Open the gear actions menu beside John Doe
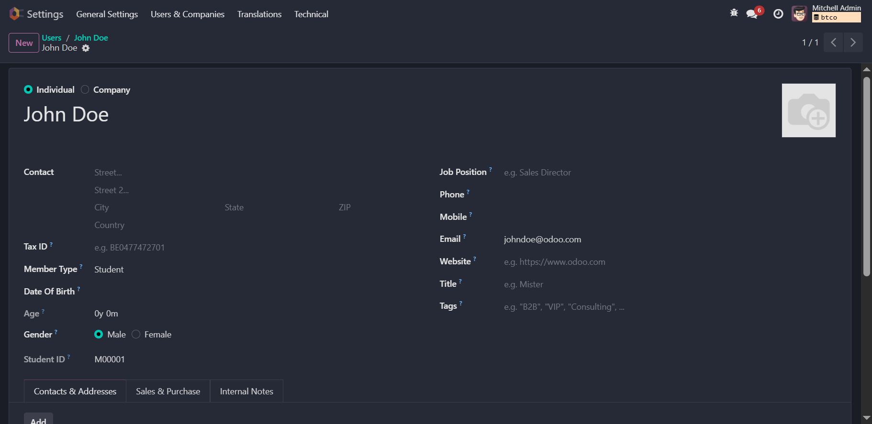Image resolution: width=872 pixels, height=424 pixels. tap(86, 48)
